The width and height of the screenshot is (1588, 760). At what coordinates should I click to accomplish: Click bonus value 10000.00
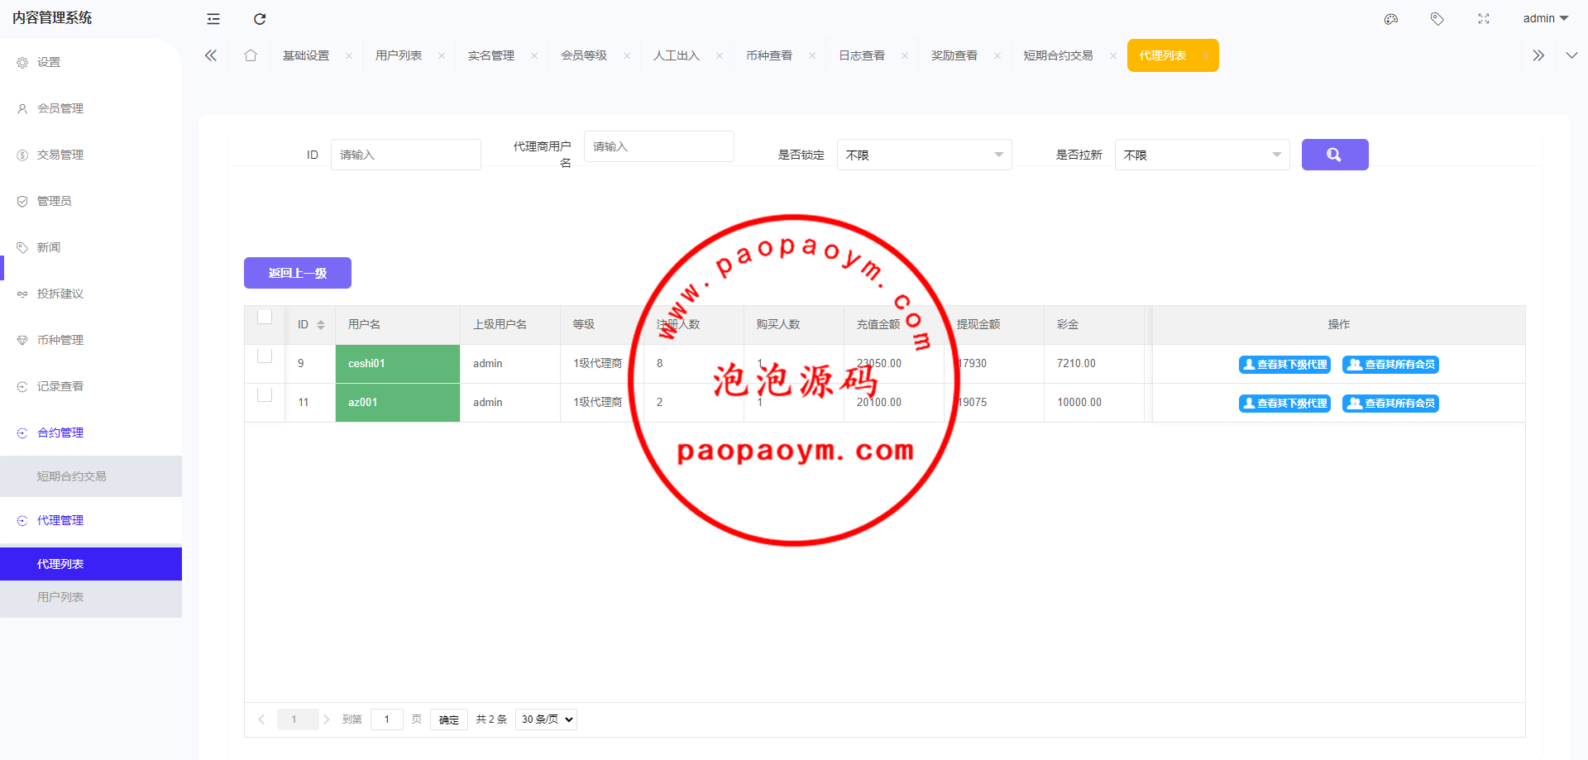pos(1079,403)
